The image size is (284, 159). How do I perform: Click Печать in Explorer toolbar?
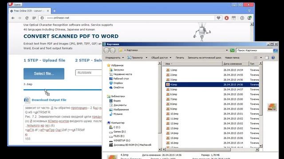point(180,58)
